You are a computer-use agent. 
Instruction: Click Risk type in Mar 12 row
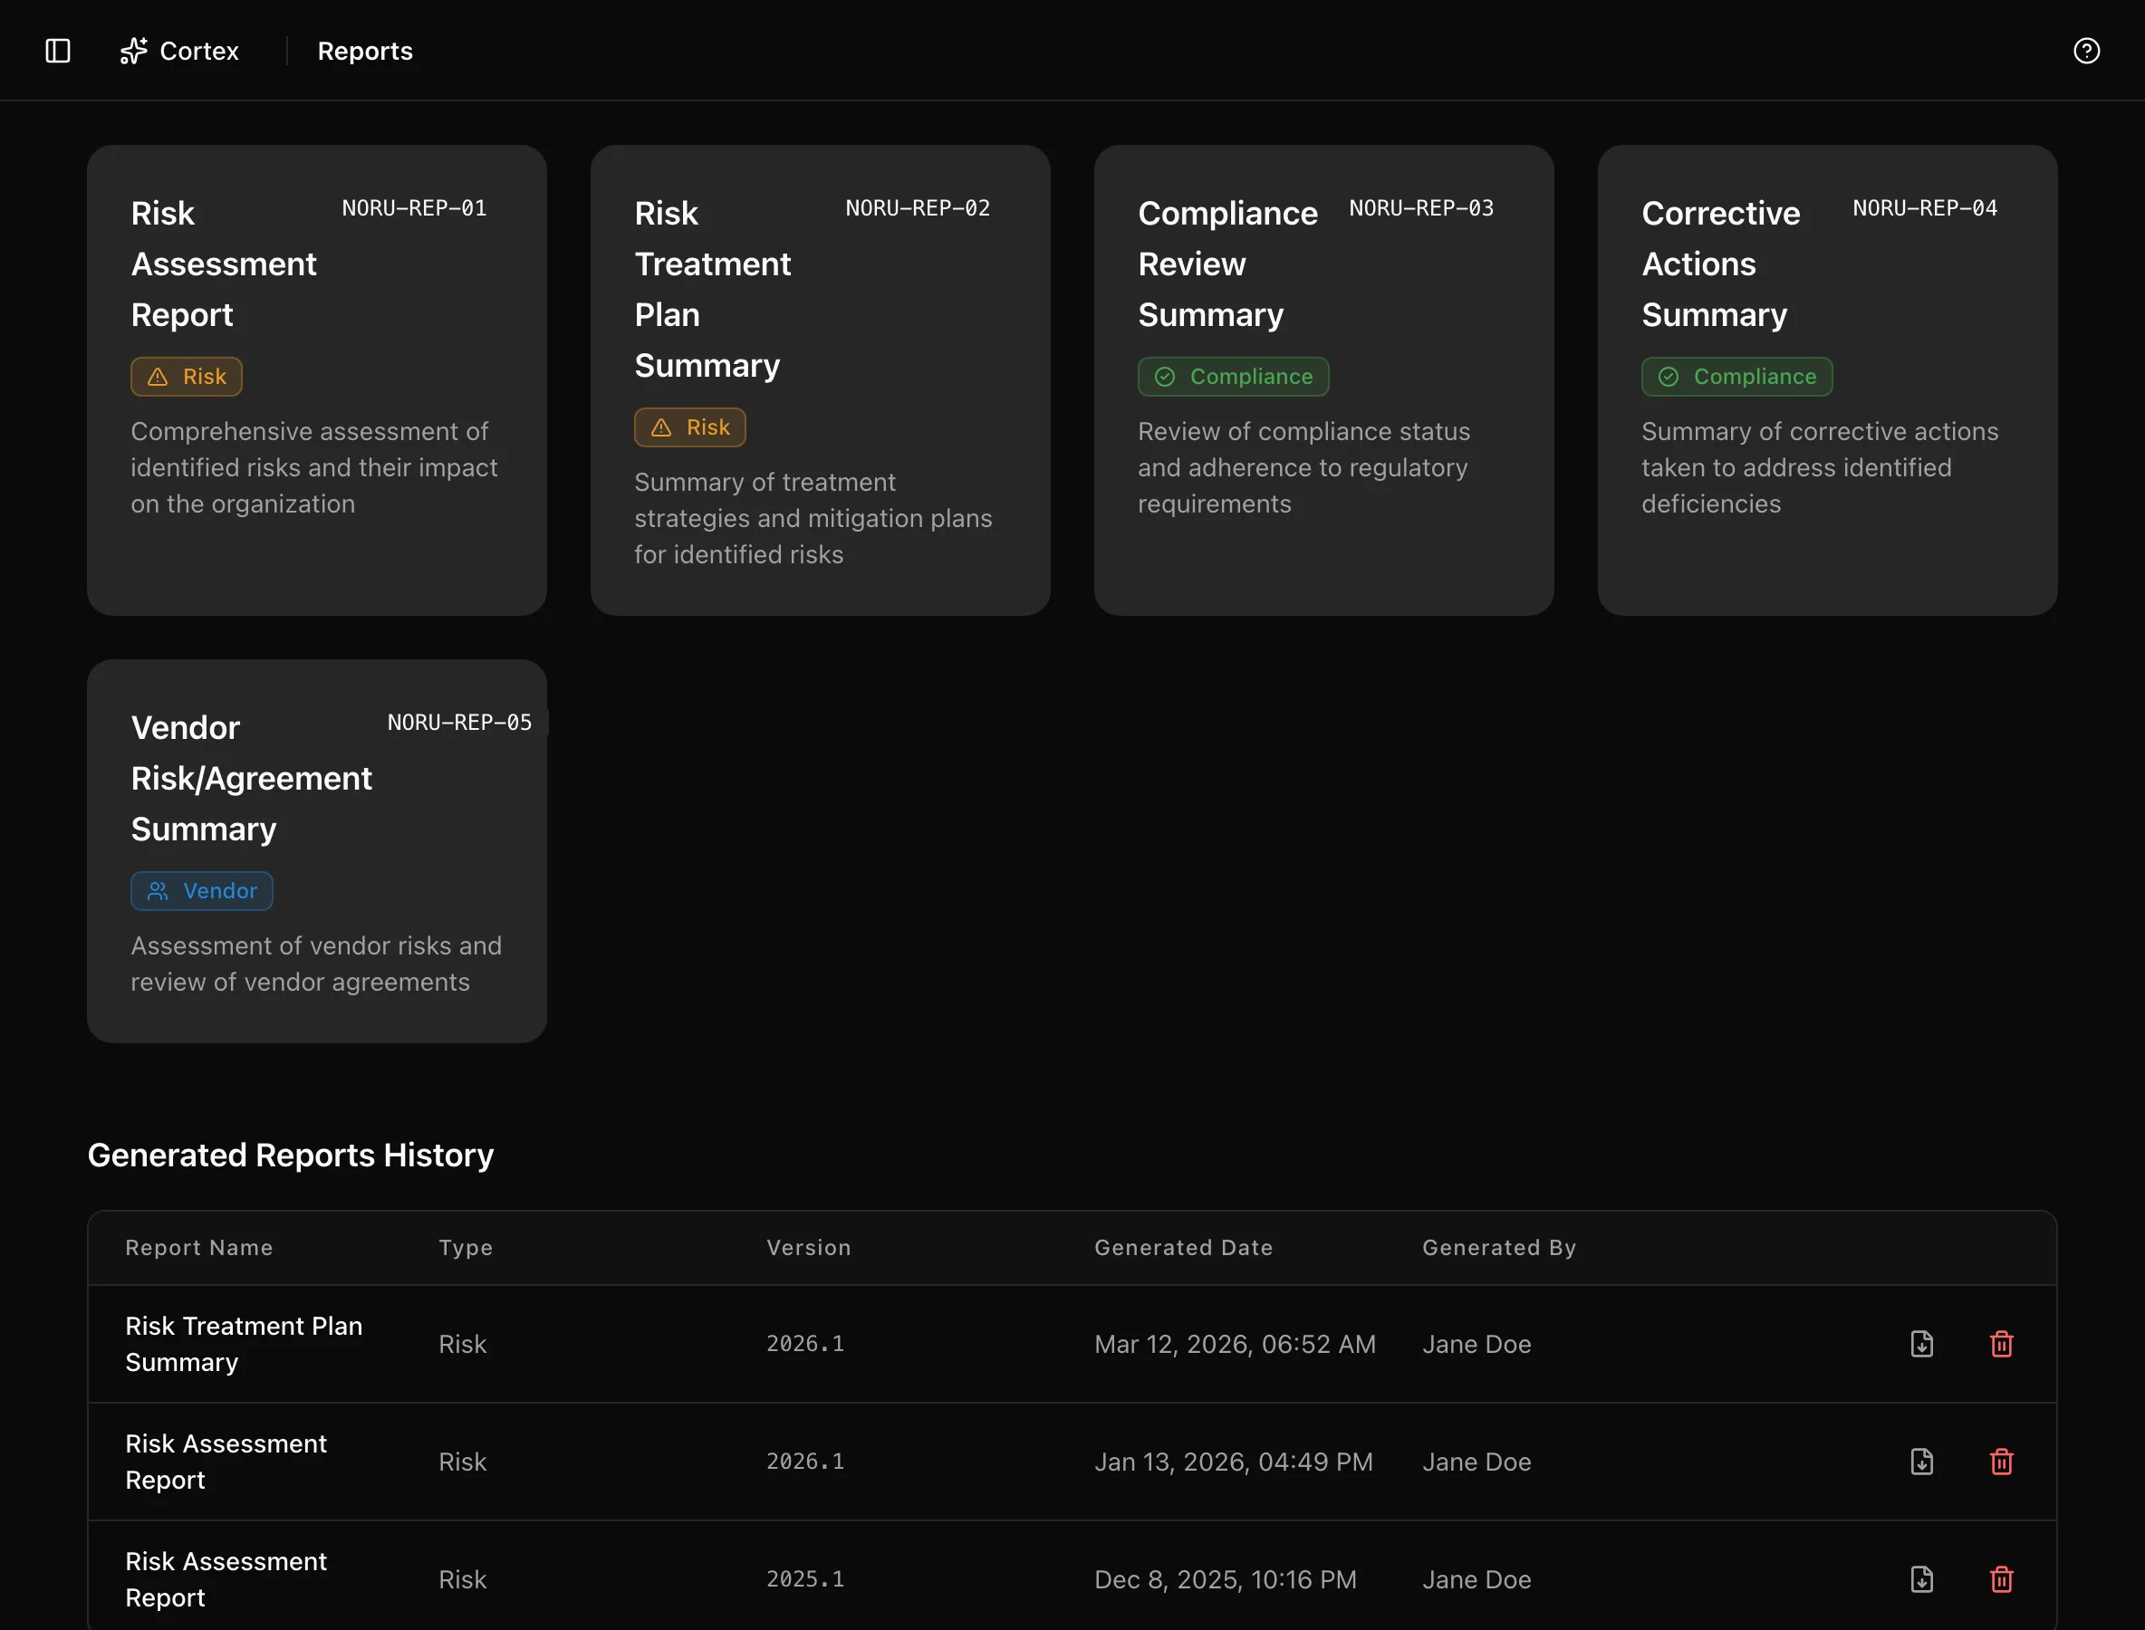pyautogui.click(x=463, y=1344)
